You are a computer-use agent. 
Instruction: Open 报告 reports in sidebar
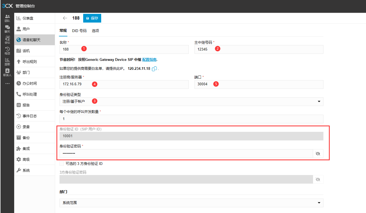click(x=35, y=105)
